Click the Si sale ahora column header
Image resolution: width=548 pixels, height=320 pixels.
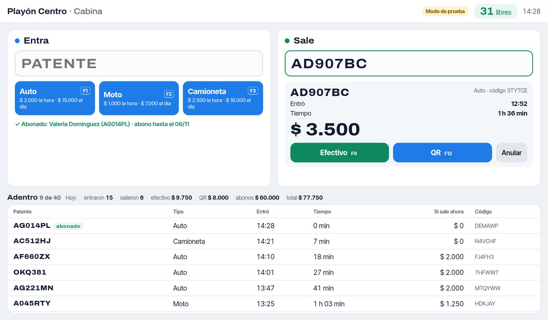(x=449, y=211)
